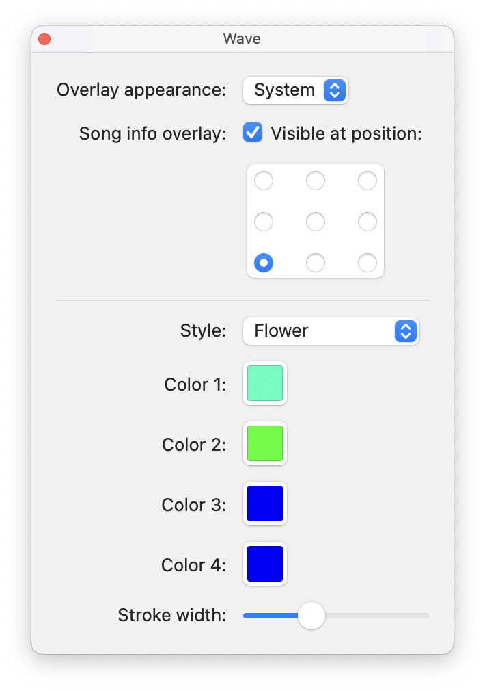Select the center overlay position
485x691 pixels.
coord(316,221)
